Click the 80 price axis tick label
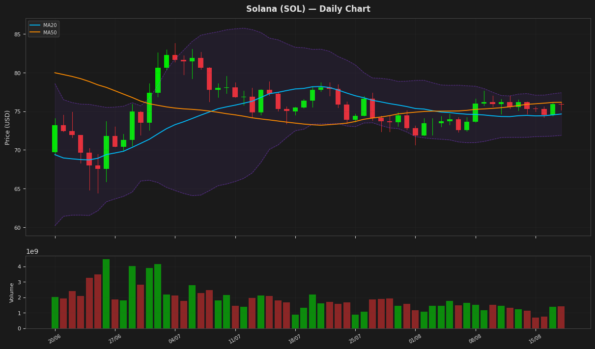The image size is (595, 349). pyautogui.click(x=17, y=73)
